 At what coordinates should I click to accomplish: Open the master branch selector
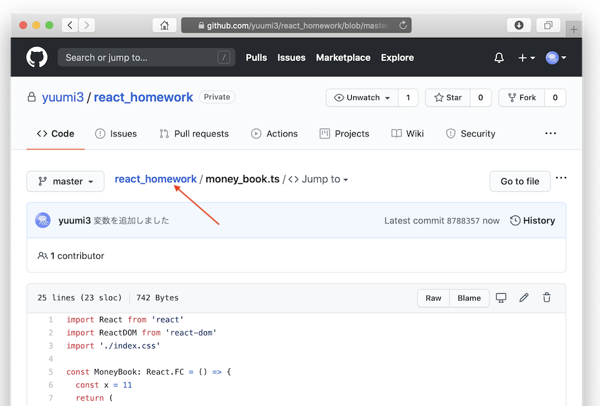(65, 181)
